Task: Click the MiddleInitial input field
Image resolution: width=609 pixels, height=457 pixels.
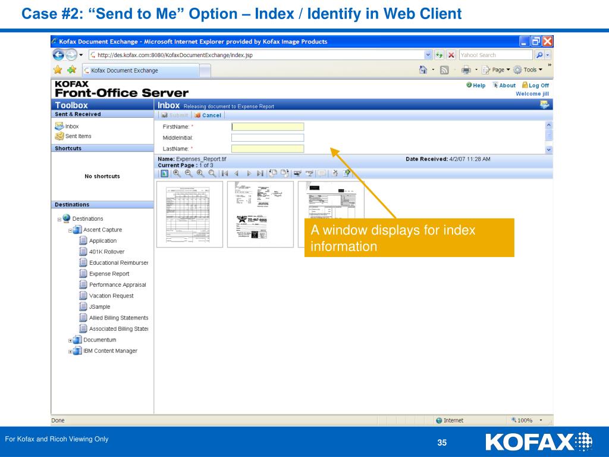Action: point(268,137)
